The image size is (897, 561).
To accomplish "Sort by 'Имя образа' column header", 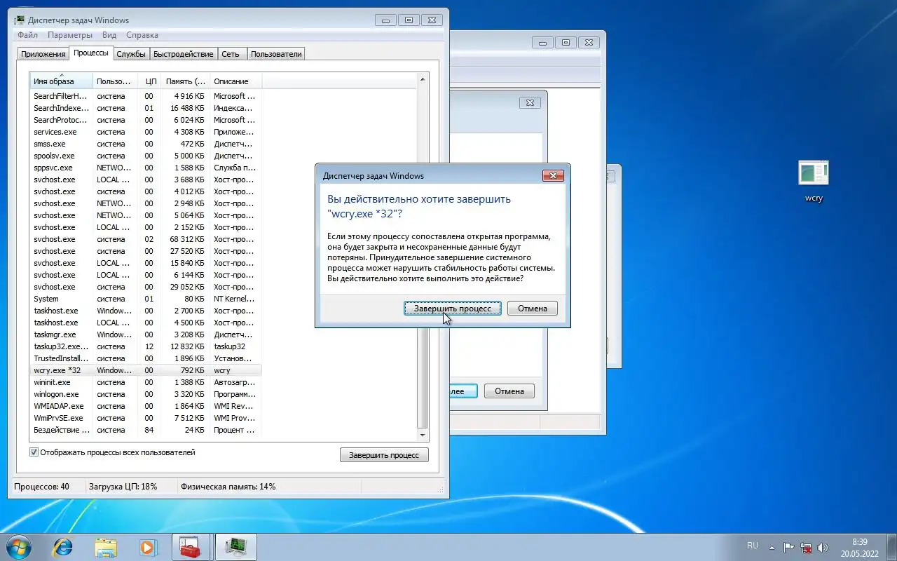I will coord(61,81).
